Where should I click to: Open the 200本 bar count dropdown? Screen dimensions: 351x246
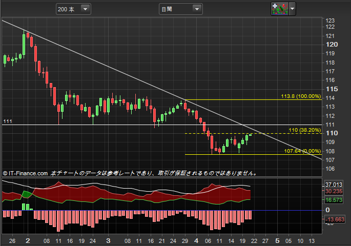(x=73, y=9)
